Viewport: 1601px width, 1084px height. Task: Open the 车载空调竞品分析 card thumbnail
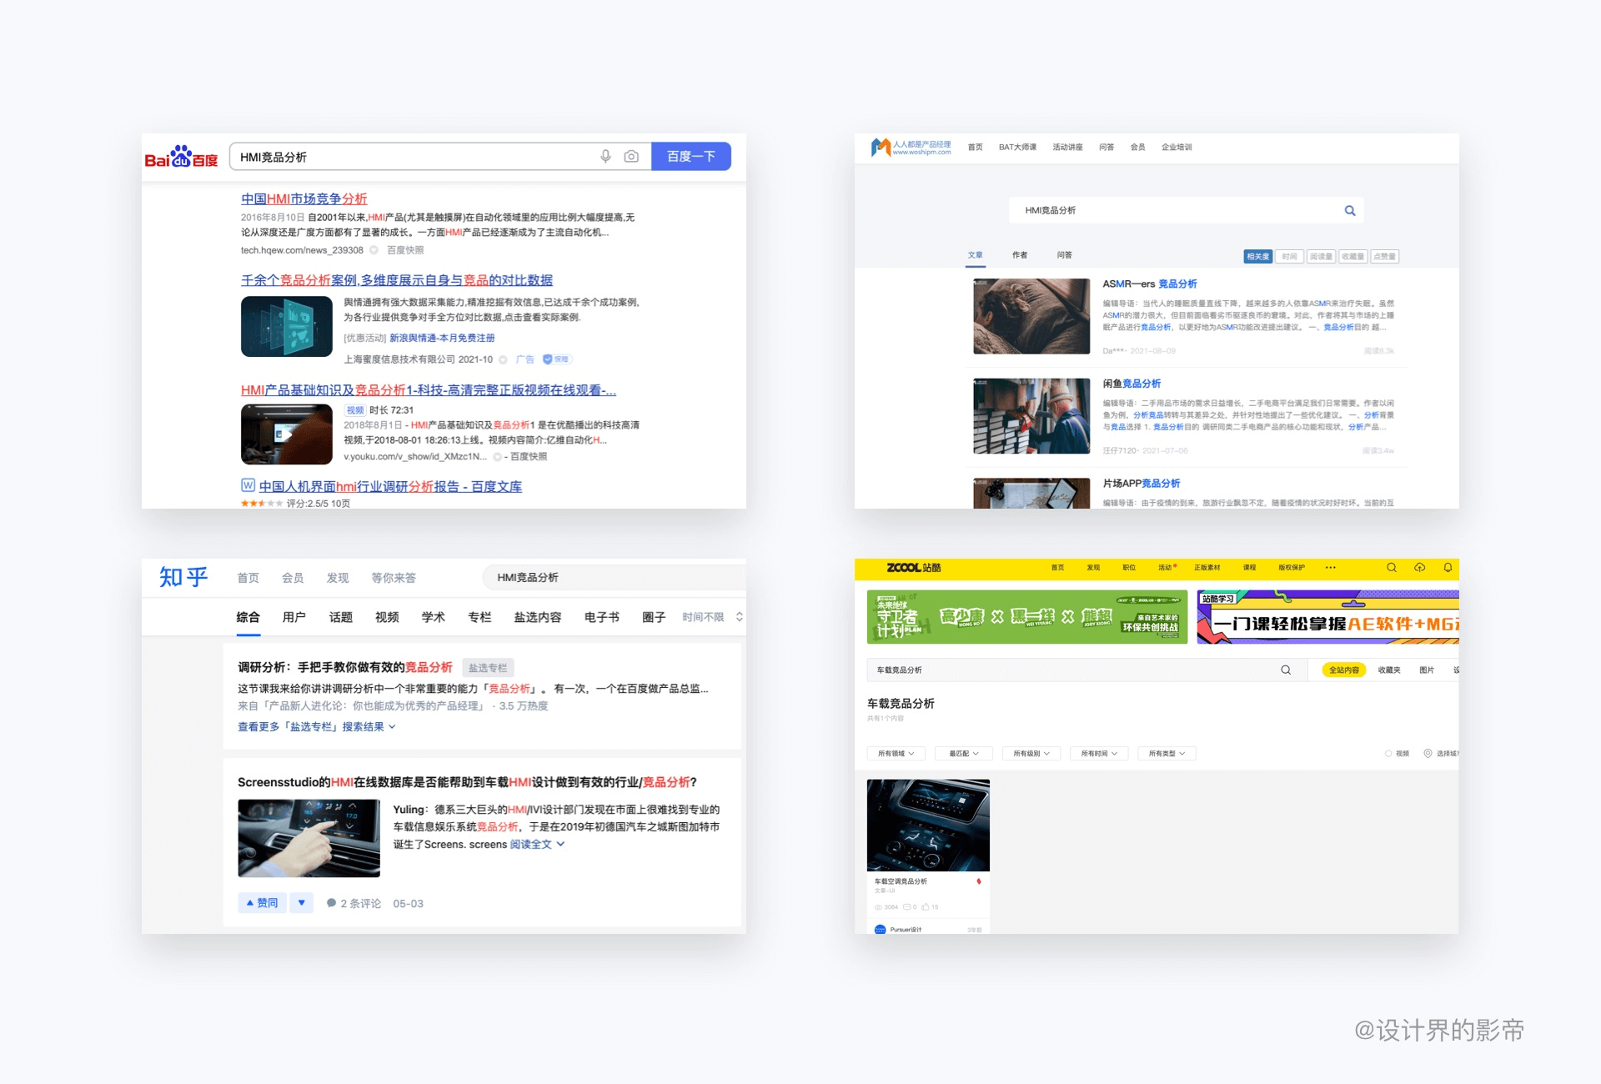928,826
